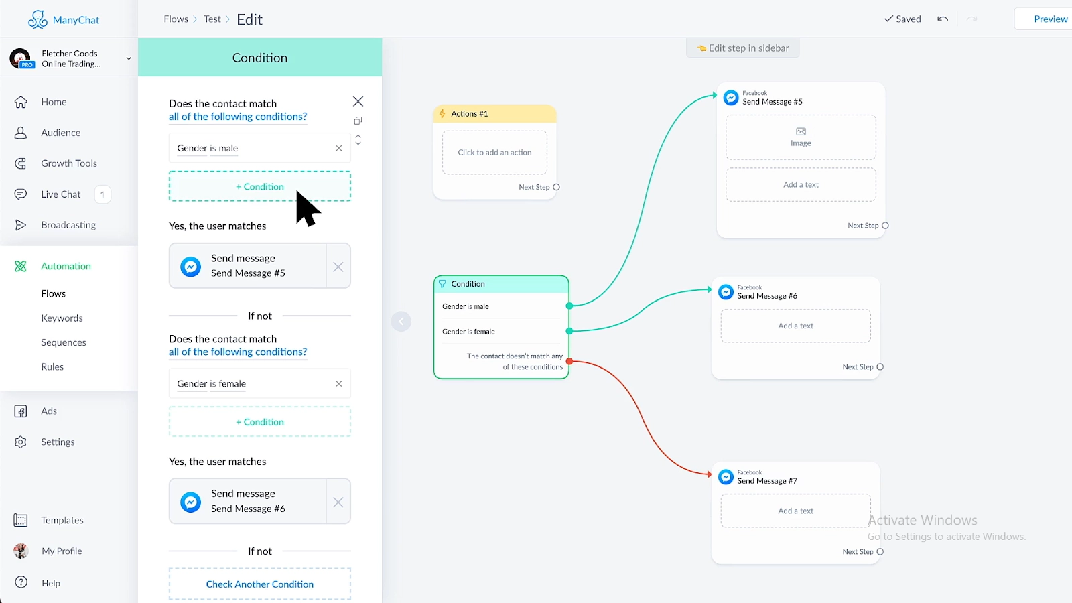Open the first 'all of the following conditions?' selector
Image resolution: width=1072 pixels, height=603 pixels.
point(238,117)
